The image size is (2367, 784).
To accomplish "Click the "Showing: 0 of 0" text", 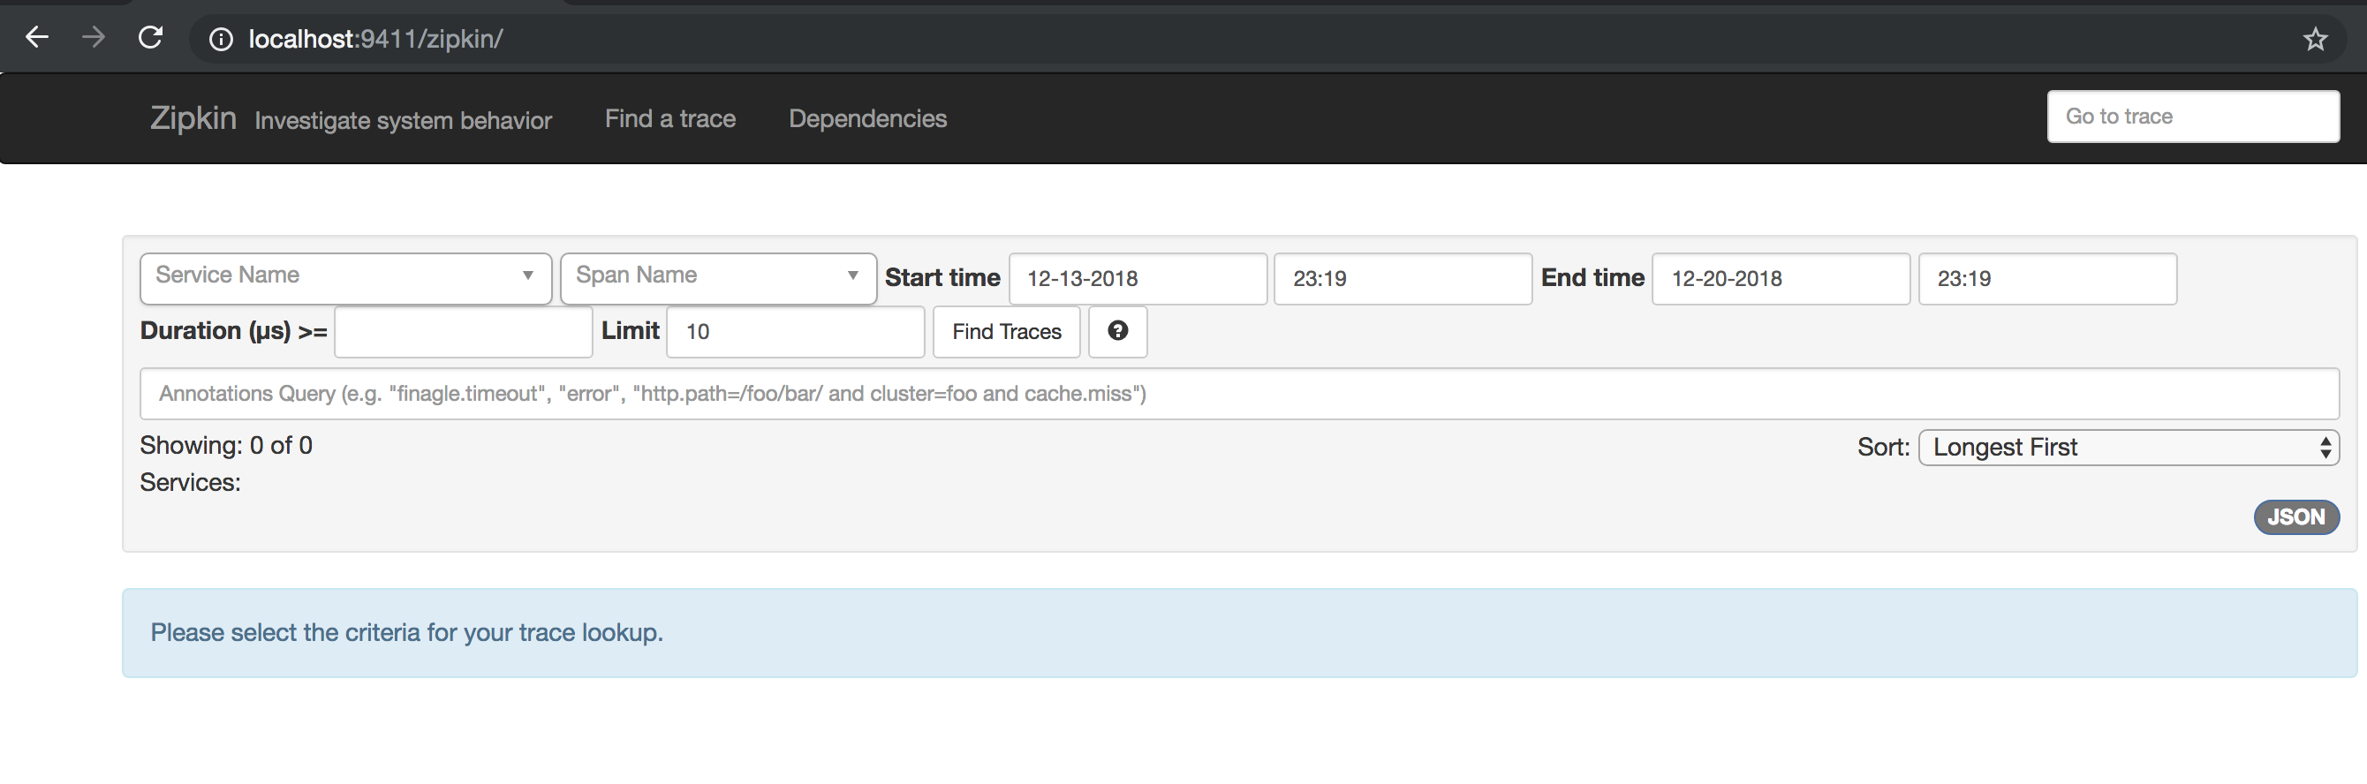I will pyautogui.click(x=226, y=445).
